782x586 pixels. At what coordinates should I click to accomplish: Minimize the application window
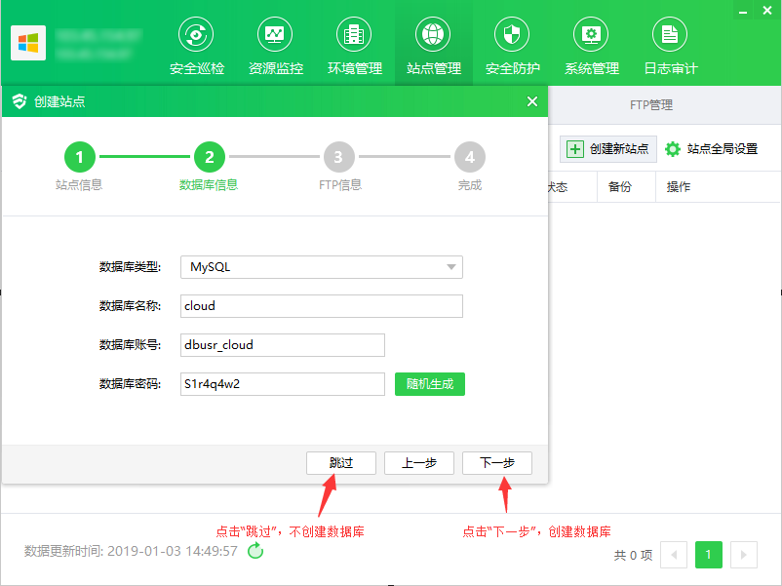click(x=743, y=11)
